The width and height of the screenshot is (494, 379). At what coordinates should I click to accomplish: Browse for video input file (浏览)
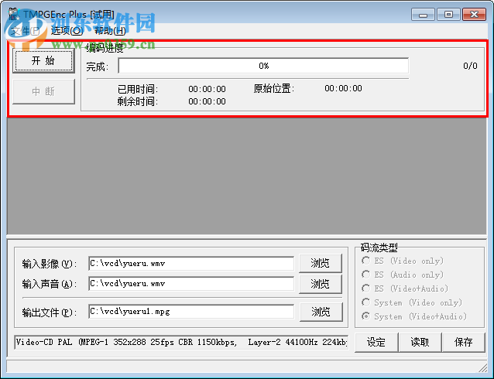[321, 263]
